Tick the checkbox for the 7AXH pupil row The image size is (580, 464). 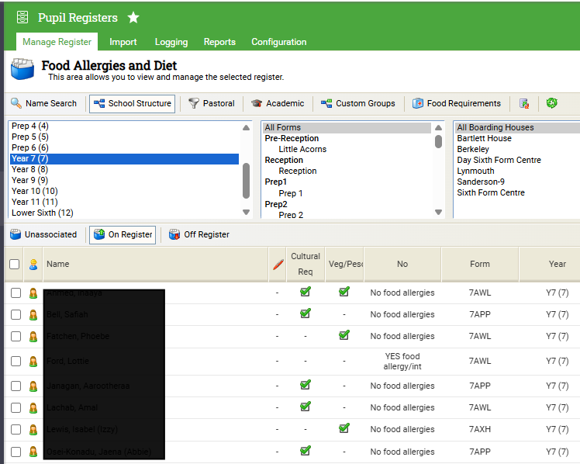pos(16,429)
